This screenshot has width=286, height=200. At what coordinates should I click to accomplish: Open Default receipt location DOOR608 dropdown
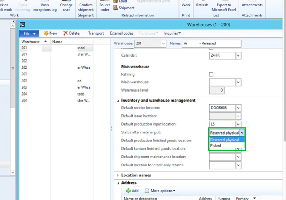pos(238,108)
